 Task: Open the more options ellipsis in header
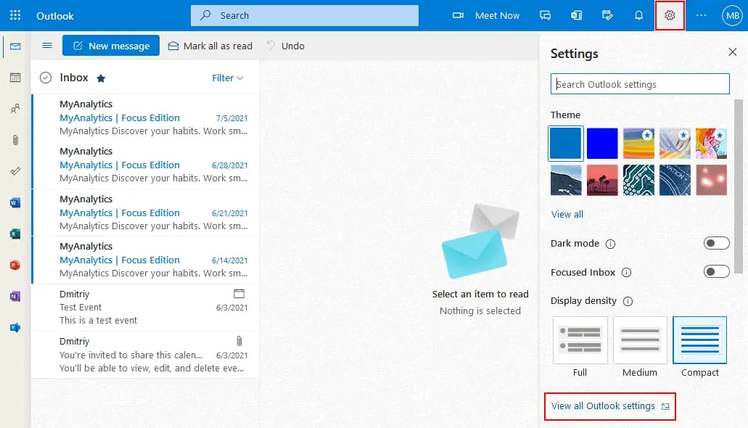701,15
